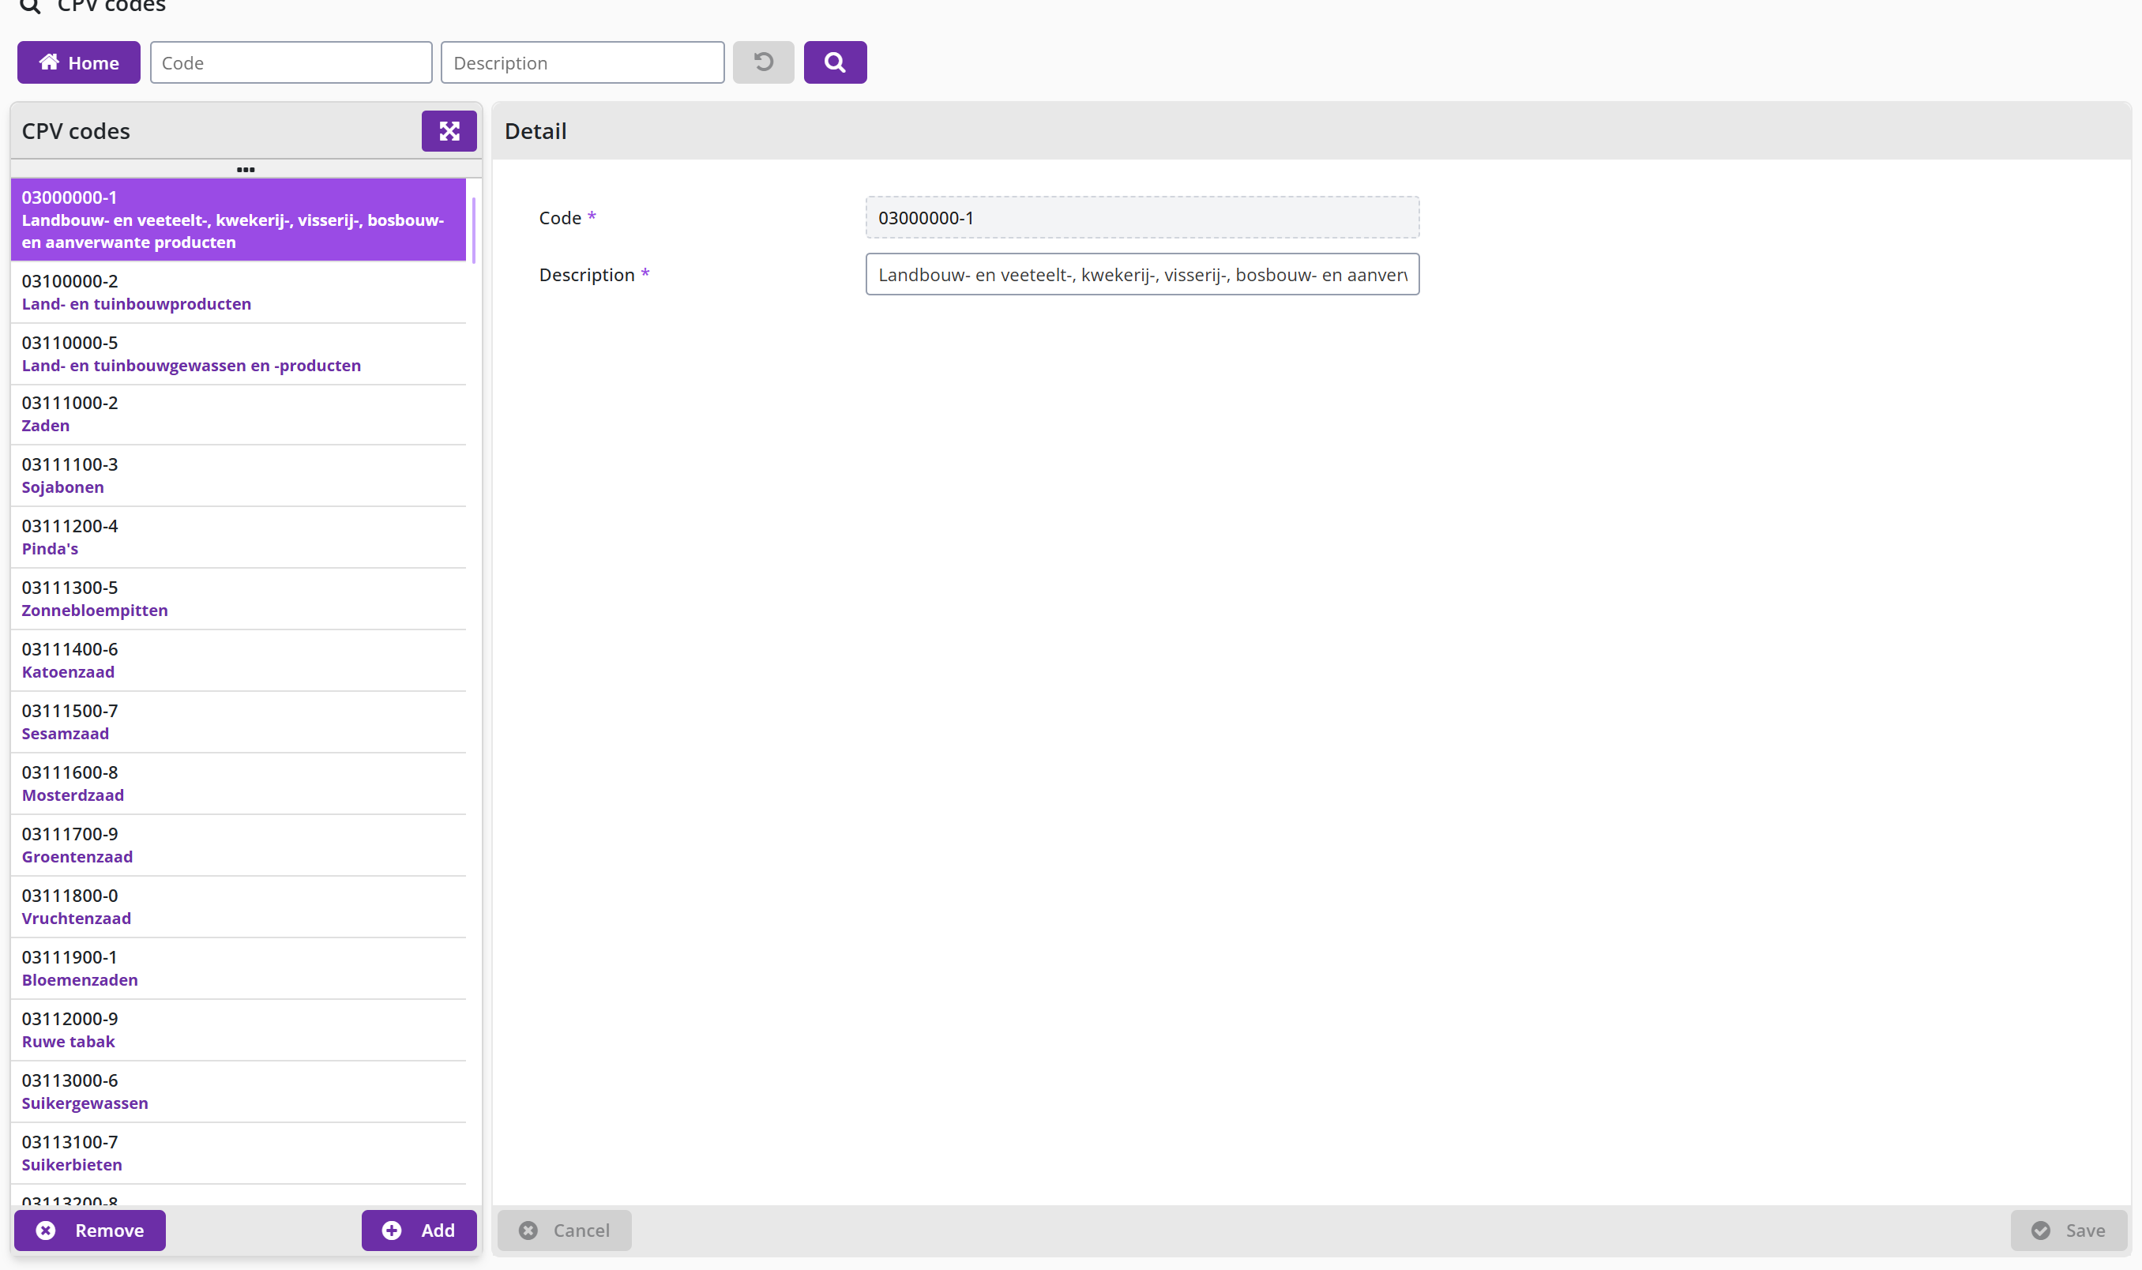Image resolution: width=2142 pixels, height=1270 pixels.
Task: Select row 03111900-1 Bloemenzaden
Action: click(x=238, y=969)
